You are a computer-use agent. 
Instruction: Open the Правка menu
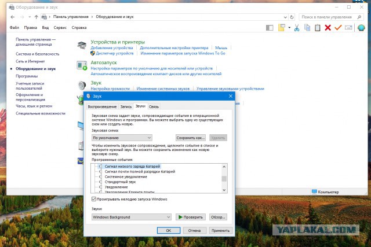click(31, 28)
